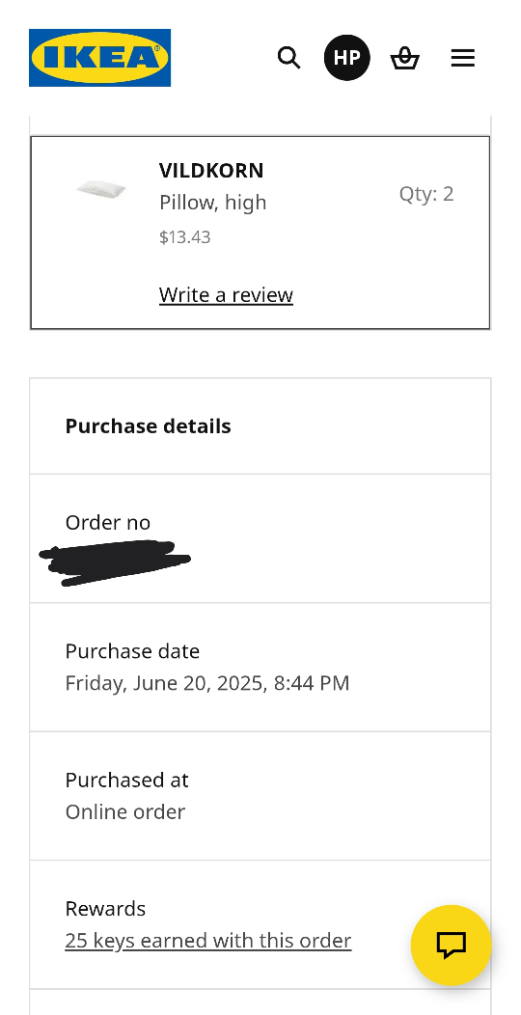Open the hamburger menu
This screenshot has width=521, height=1015.
click(x=463, y=58)
